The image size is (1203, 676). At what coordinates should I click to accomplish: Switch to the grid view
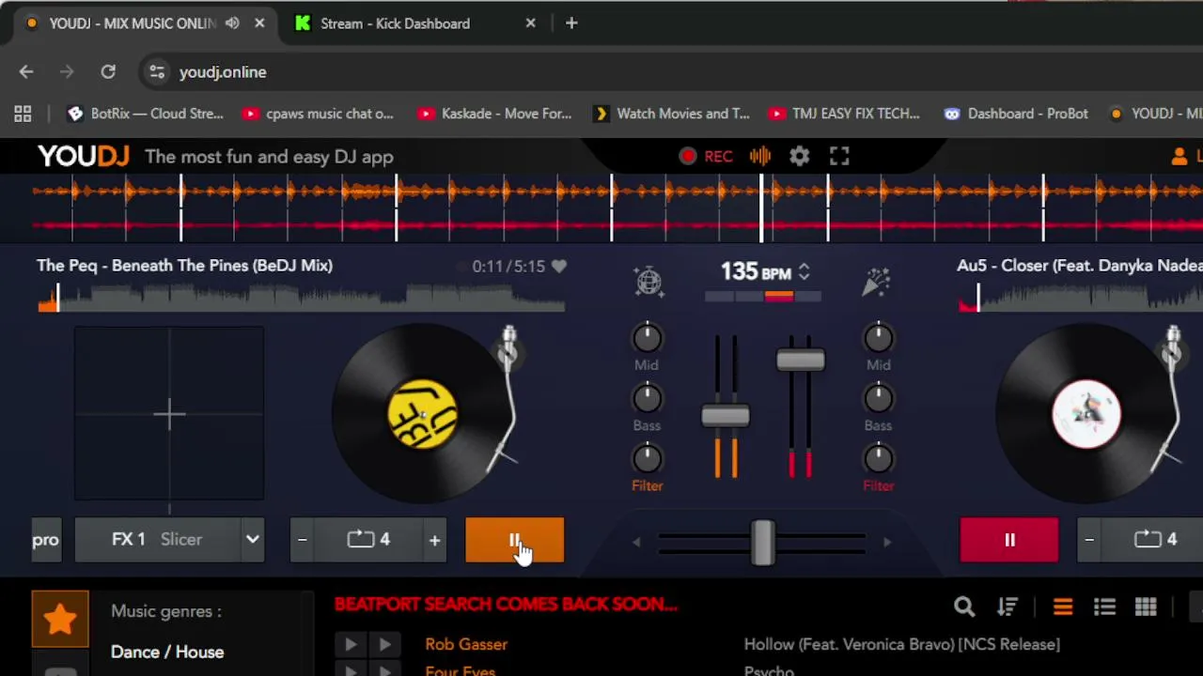pyautogui.click(x=1146, y=607)
